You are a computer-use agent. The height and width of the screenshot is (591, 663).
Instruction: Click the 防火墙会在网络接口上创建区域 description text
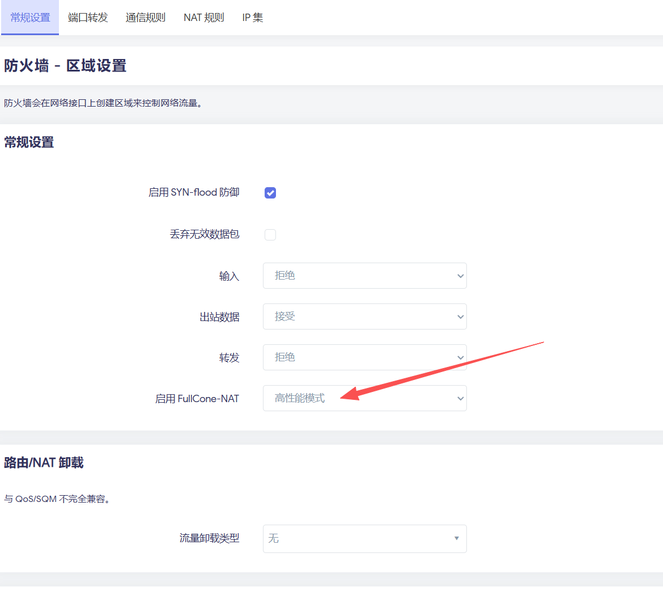(103, 103)
